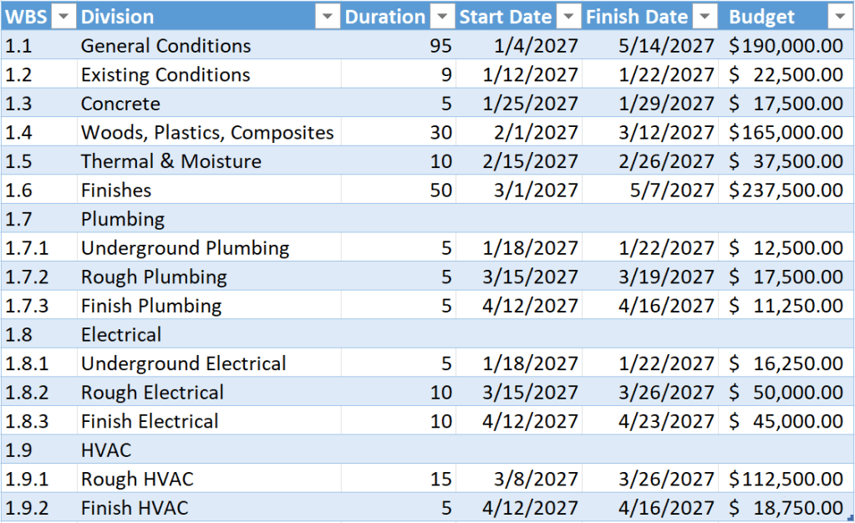Select the General Conditions cell
855x523 pixels.
210,45
